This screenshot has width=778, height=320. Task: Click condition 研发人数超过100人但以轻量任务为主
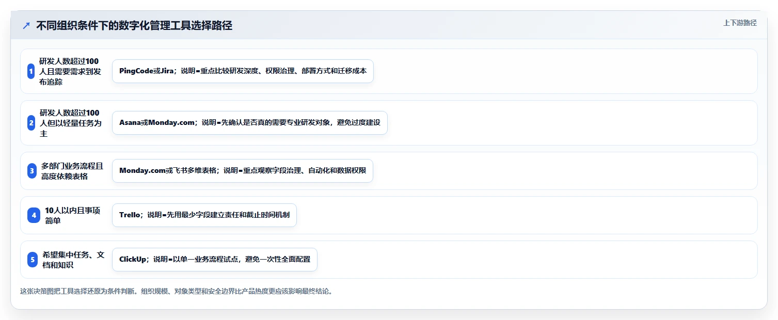(x=71, y=123)
